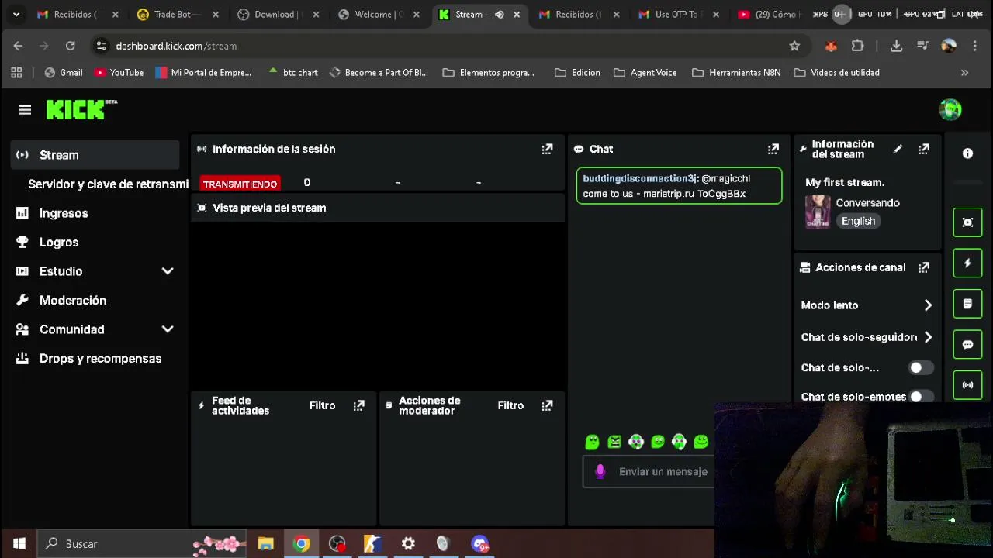The width and height of the screenshot is (993, 558).
Task: Pop out the Chat panel
Action: [x=773, y=149]
